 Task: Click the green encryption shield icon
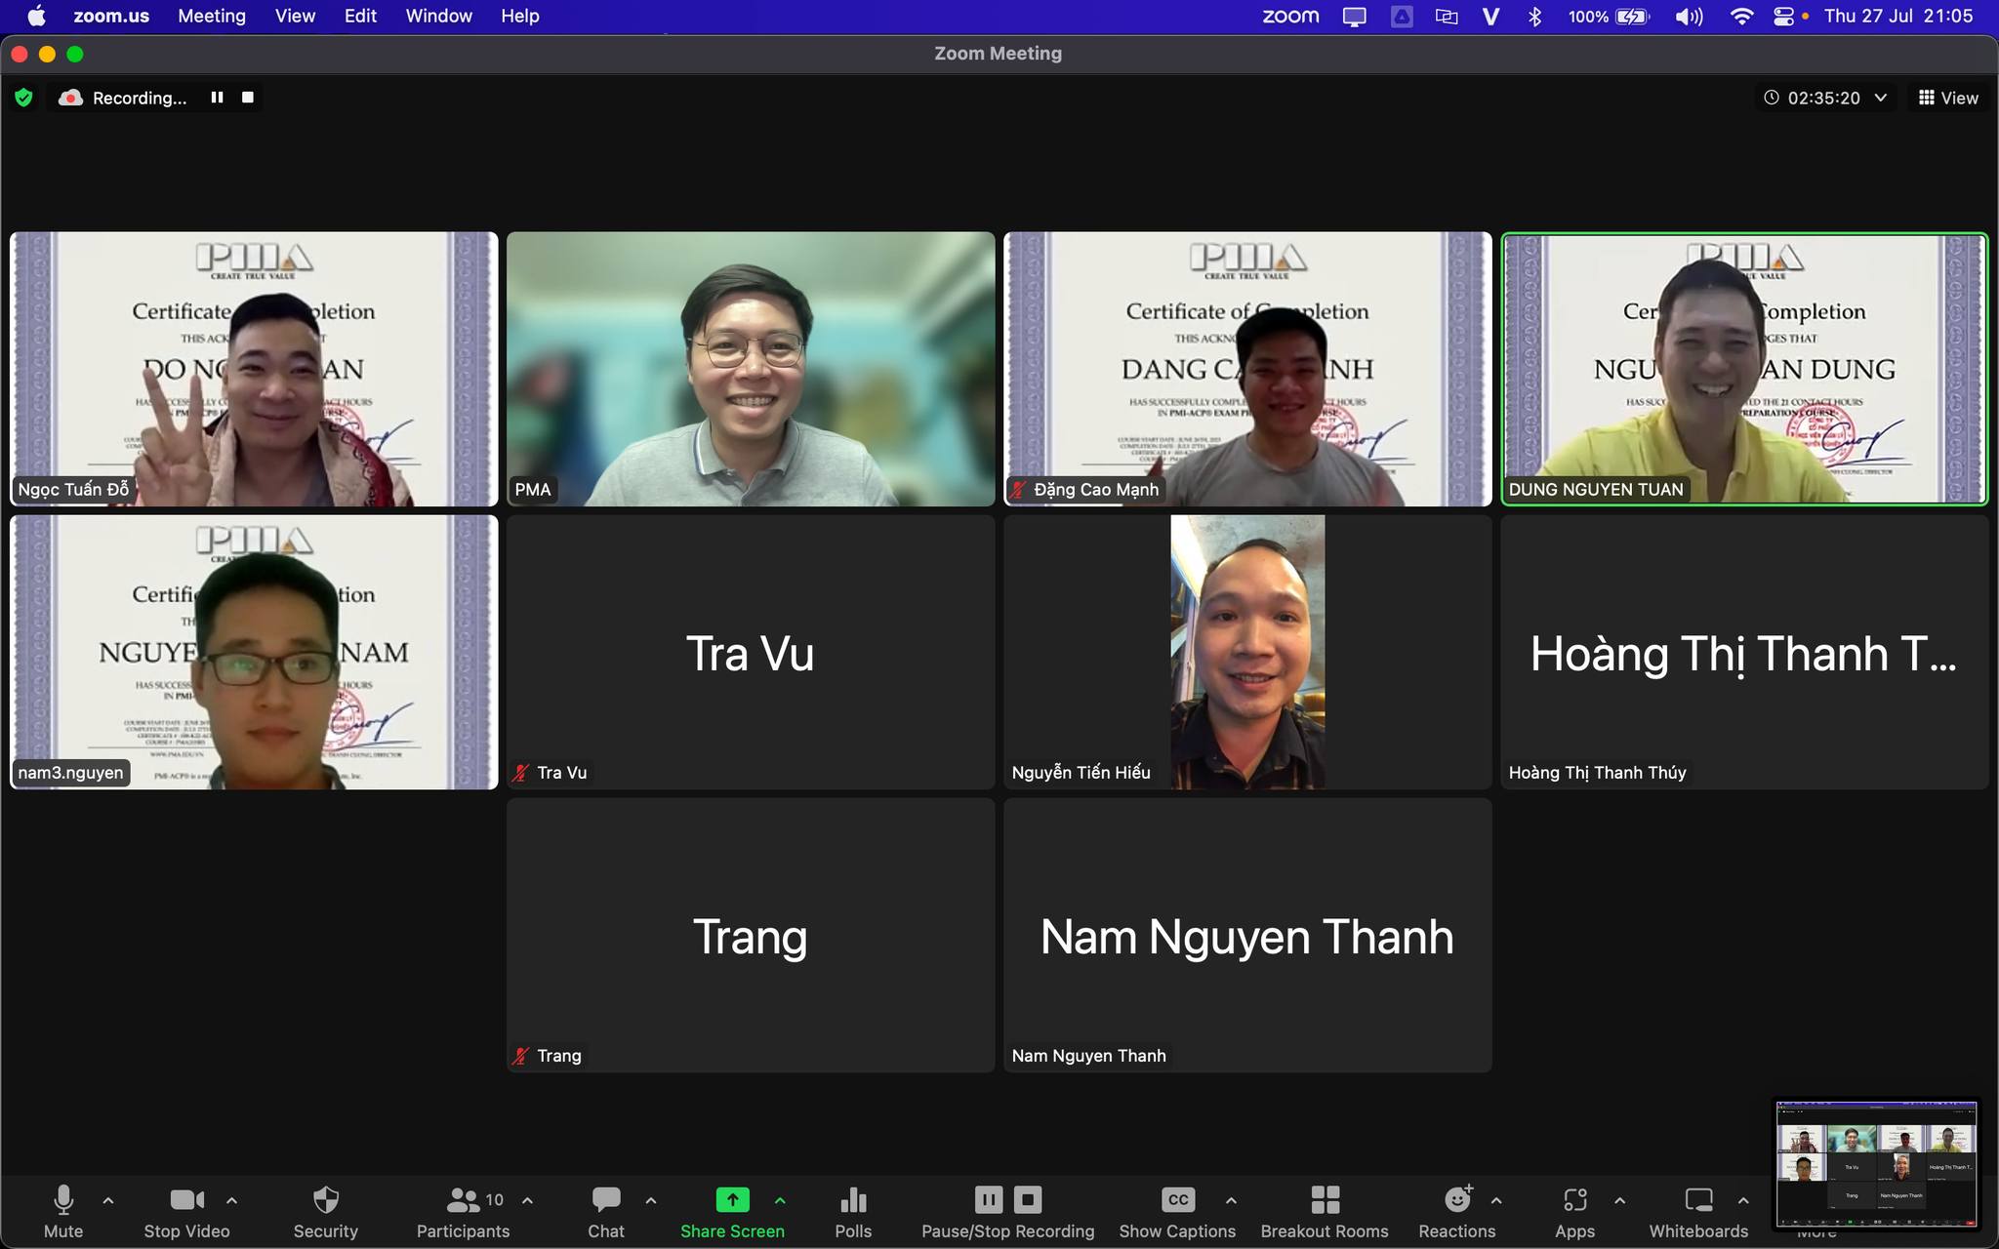24,98
